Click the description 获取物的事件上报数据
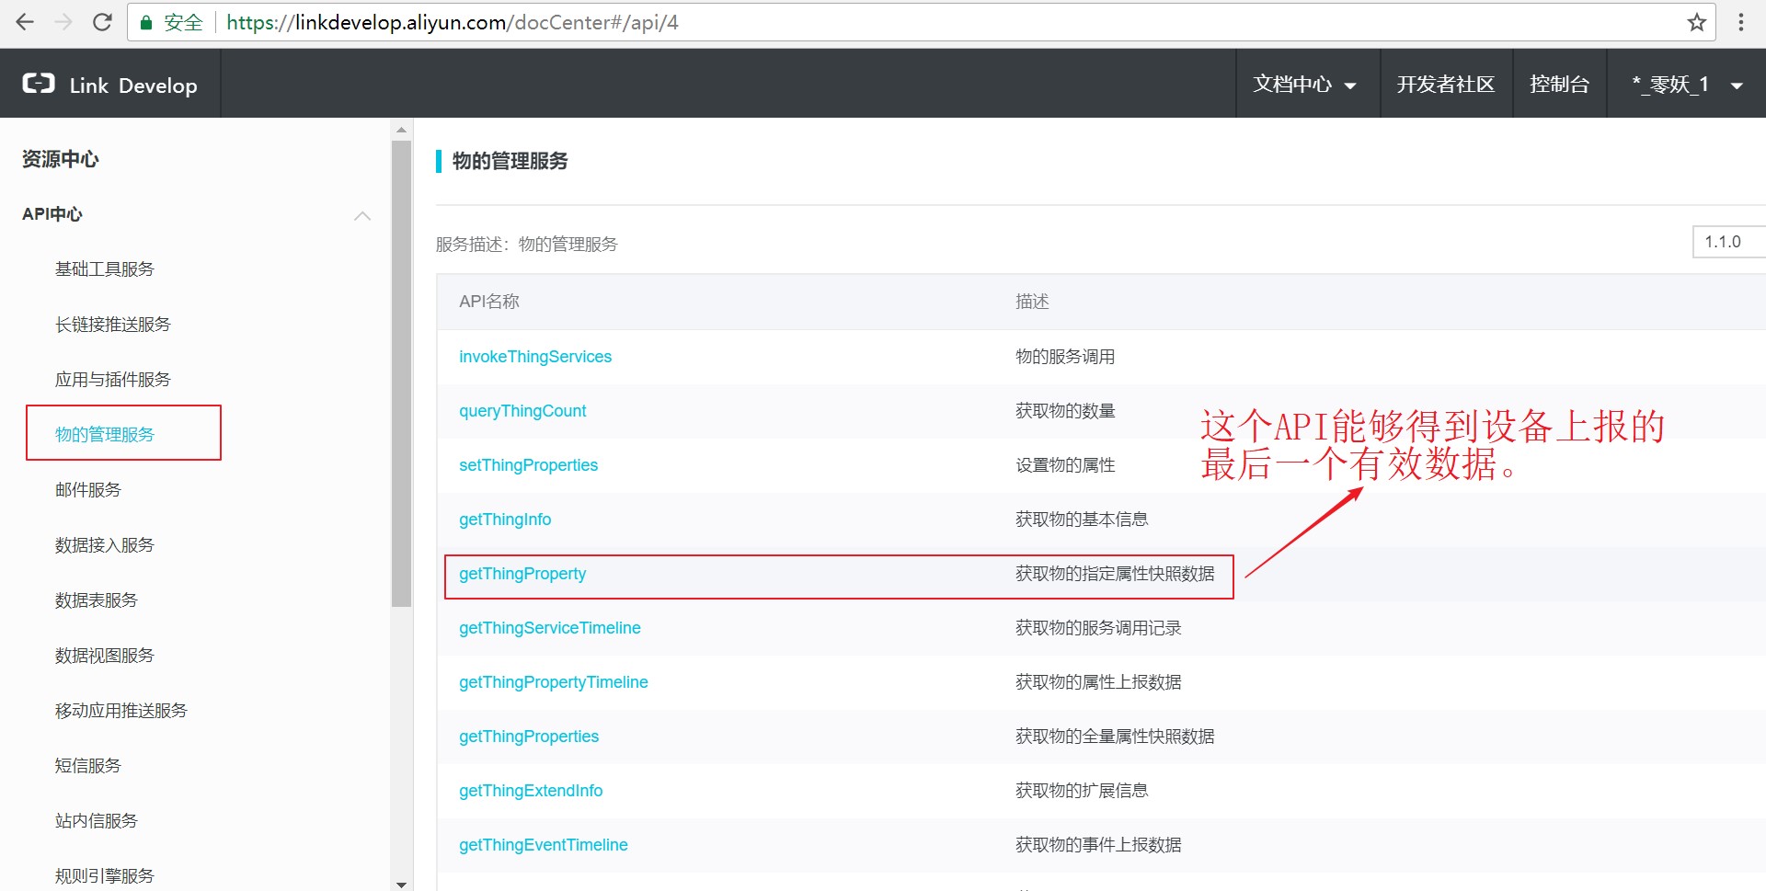The width and height of the screenshot is (1766, 891). click(x=1098, y=845)
